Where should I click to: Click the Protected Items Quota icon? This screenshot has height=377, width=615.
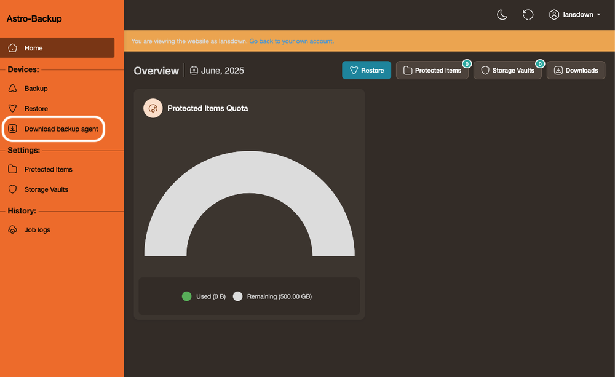pyautogui.click(x=153, y=108)
